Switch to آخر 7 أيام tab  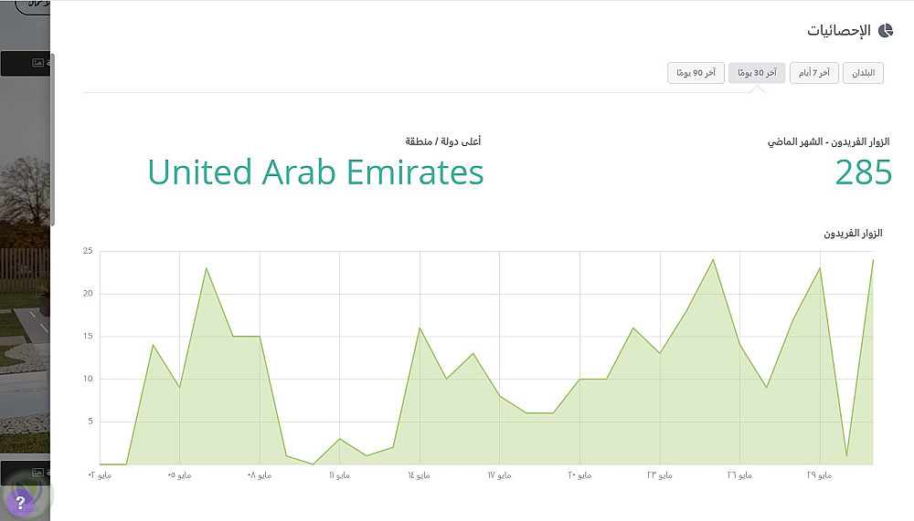(813, 73)
